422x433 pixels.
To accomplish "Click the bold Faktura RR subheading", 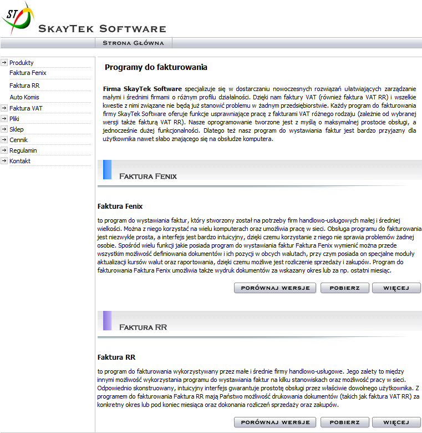I will [x=116, y=358].
